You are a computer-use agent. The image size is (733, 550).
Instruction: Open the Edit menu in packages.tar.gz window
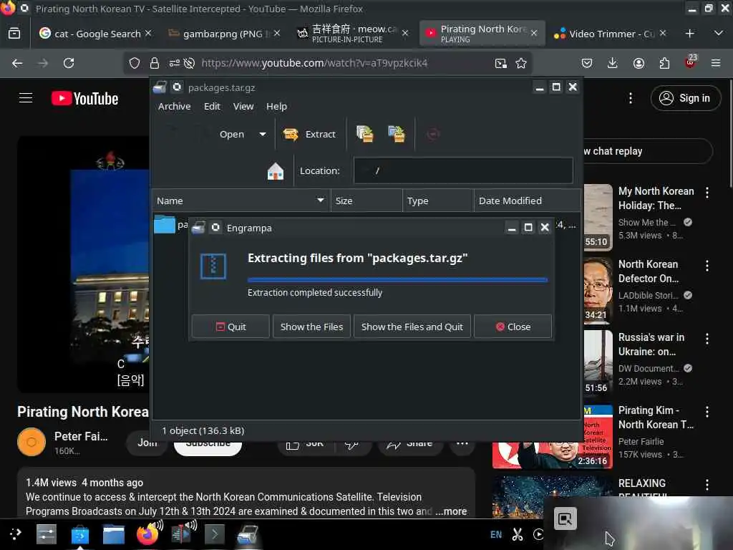tap(212, 106)
